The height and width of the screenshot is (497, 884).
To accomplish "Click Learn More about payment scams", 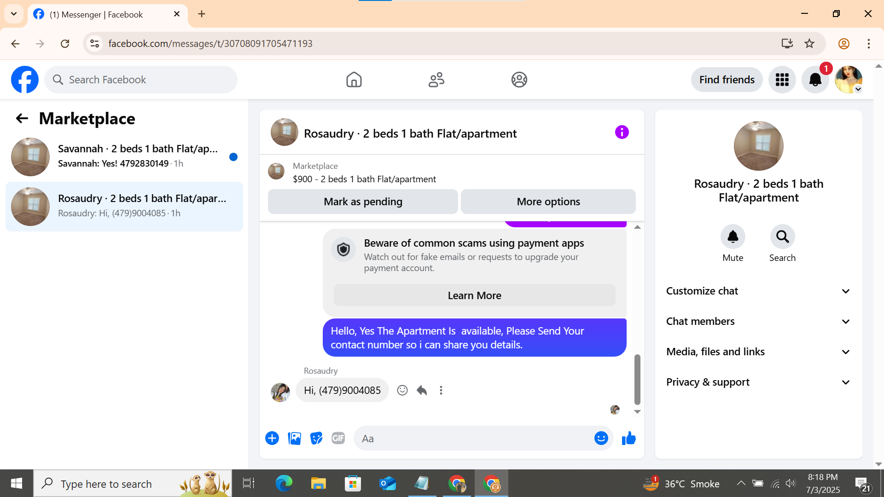I will pos(474,296).
